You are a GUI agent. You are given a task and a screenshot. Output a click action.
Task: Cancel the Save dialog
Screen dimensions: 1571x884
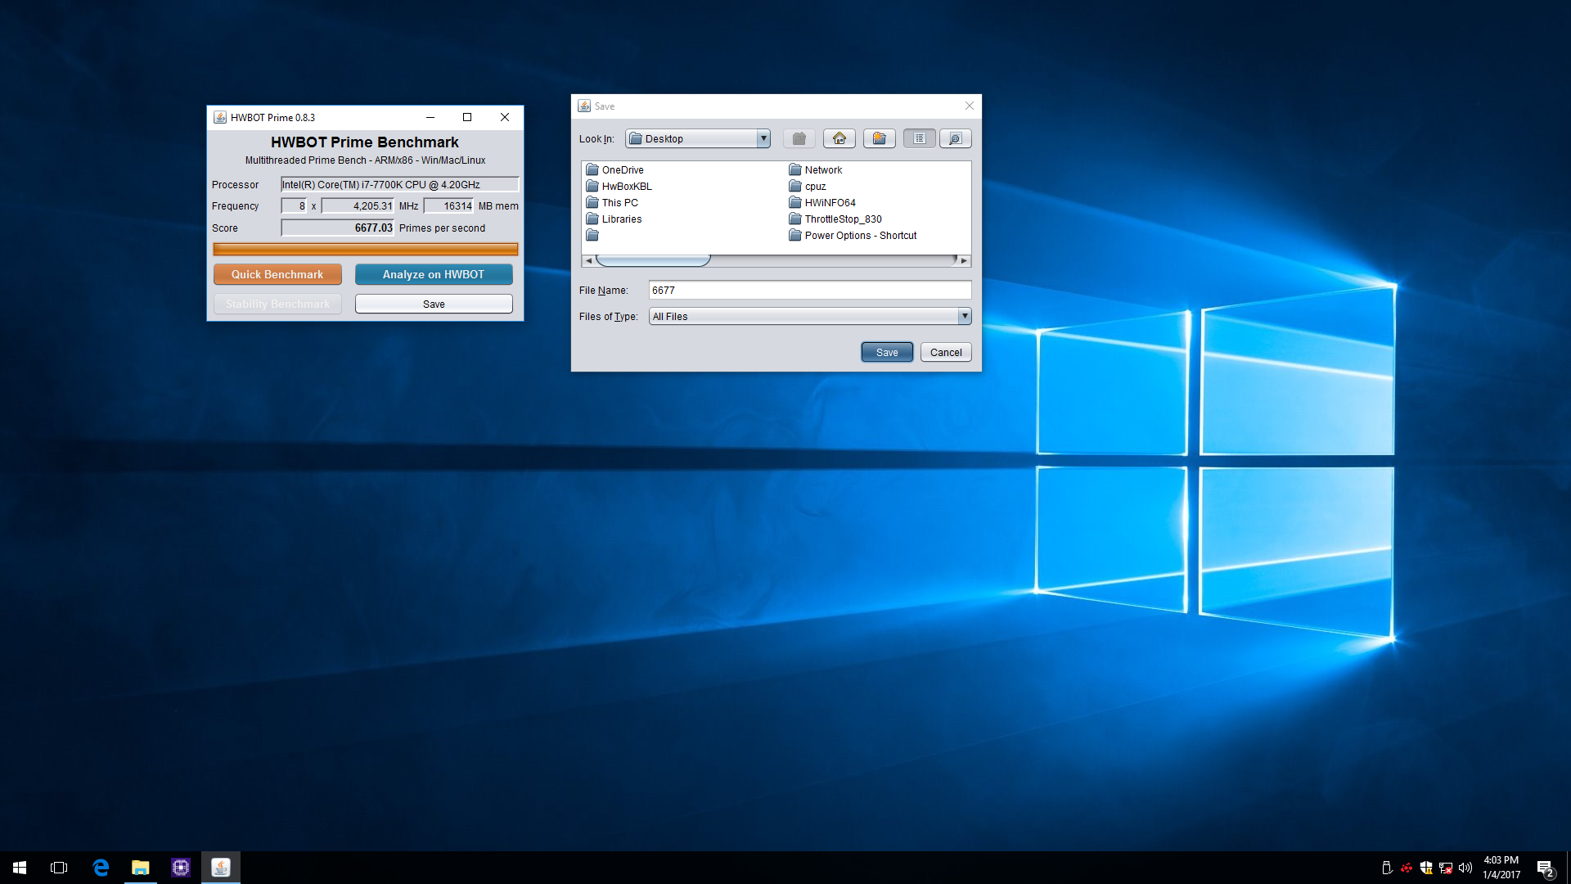tap(946, 352)
